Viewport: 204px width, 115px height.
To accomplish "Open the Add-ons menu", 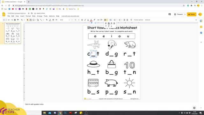I will [52, 16].
